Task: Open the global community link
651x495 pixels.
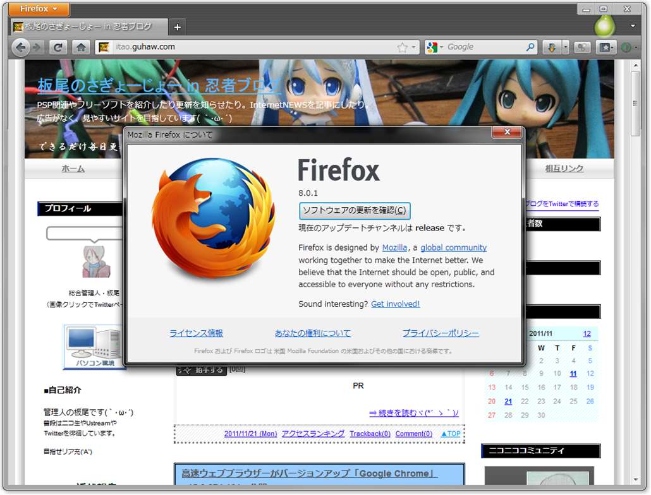Action: point(453,247)
